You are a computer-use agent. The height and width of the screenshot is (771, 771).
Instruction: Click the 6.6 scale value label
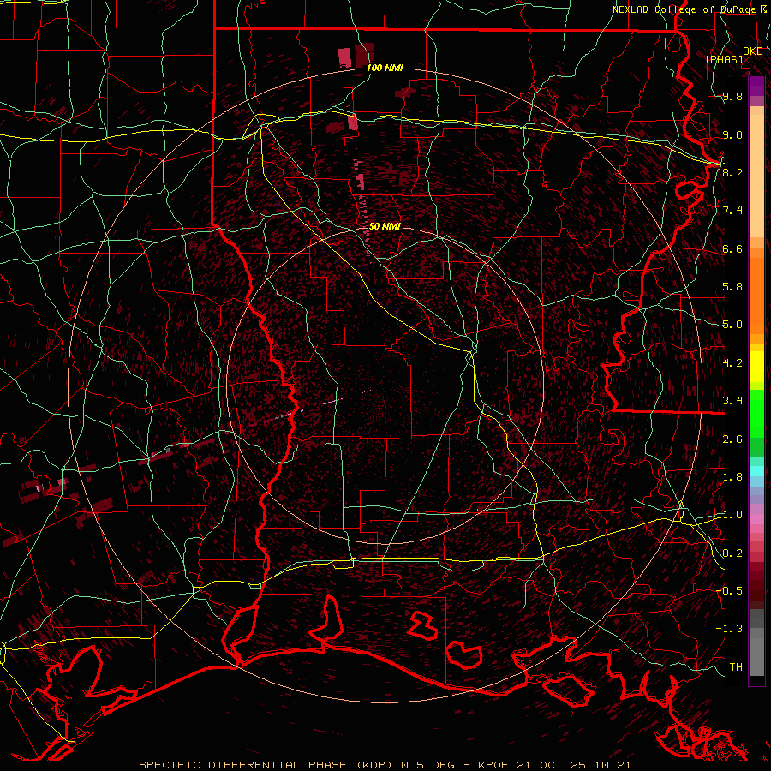732,248
